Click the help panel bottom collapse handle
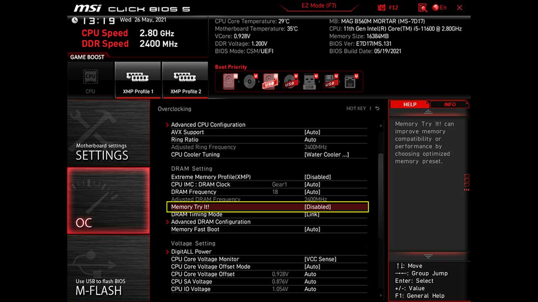The height and width of the screenshot is (302, 538). [x=428, y=256]
